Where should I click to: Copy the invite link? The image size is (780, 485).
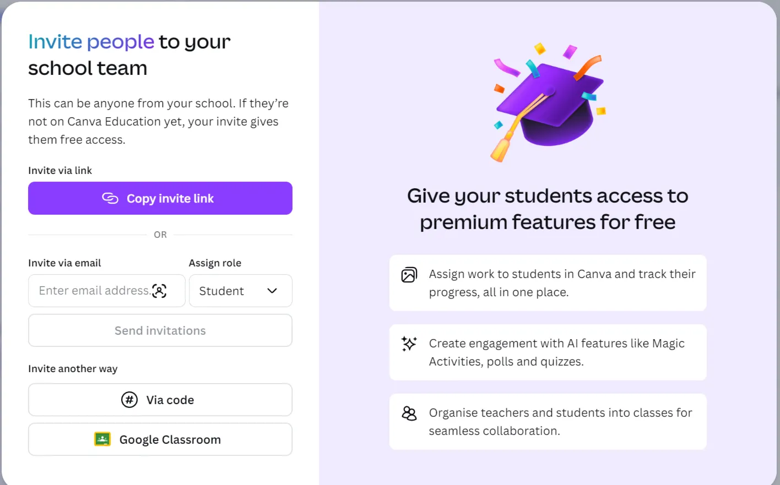[160, 198]
